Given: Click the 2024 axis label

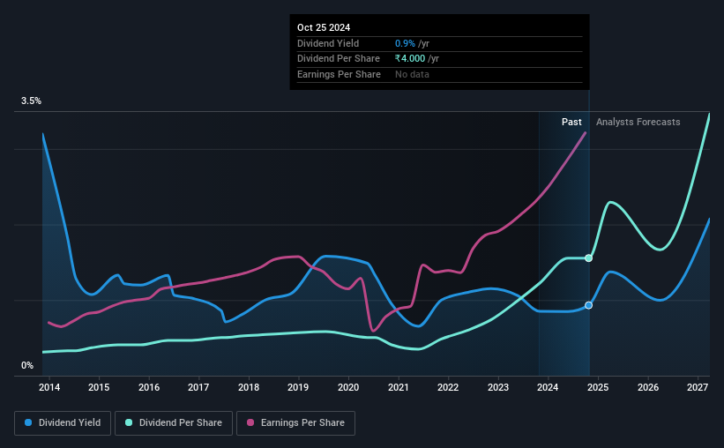Looking at the screenshot, I should pyautogui.click(x=548, y=387).
